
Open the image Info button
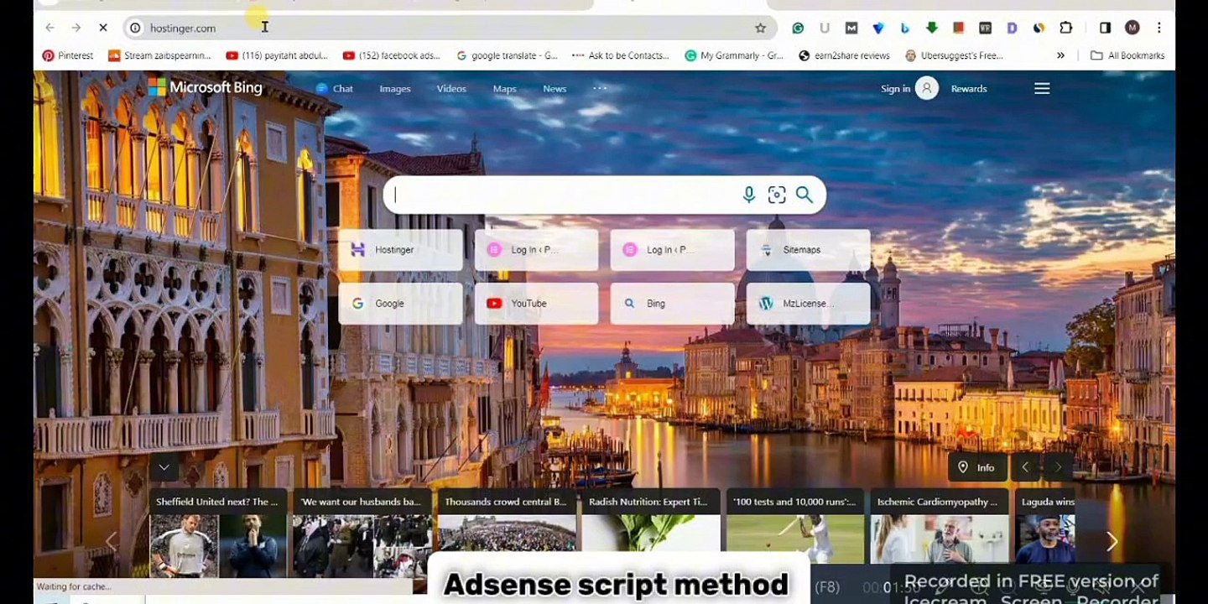976,467
